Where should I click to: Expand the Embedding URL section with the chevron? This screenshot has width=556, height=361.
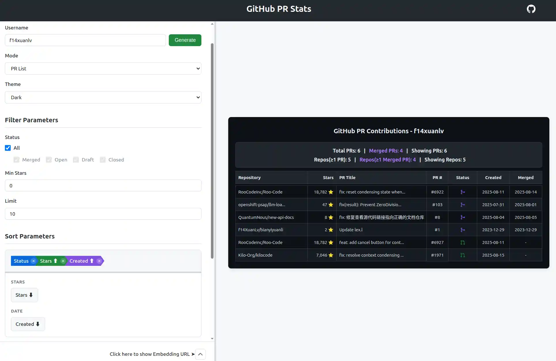201,354
